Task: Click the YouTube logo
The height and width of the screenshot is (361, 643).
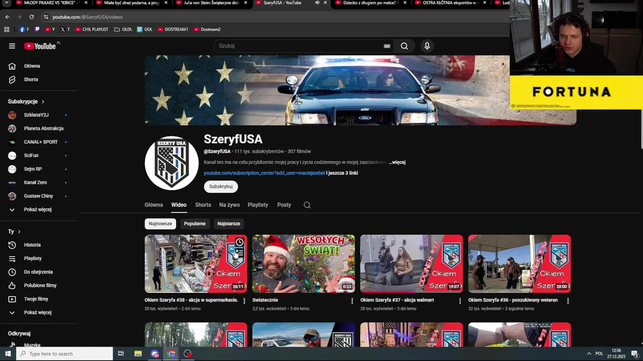Action: pos(40,46)
